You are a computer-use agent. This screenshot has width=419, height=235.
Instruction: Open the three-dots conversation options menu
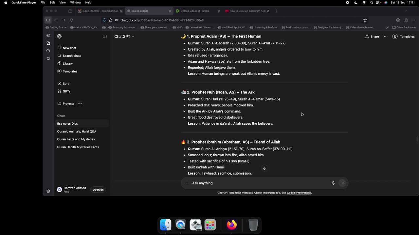(x=386, y=37)
